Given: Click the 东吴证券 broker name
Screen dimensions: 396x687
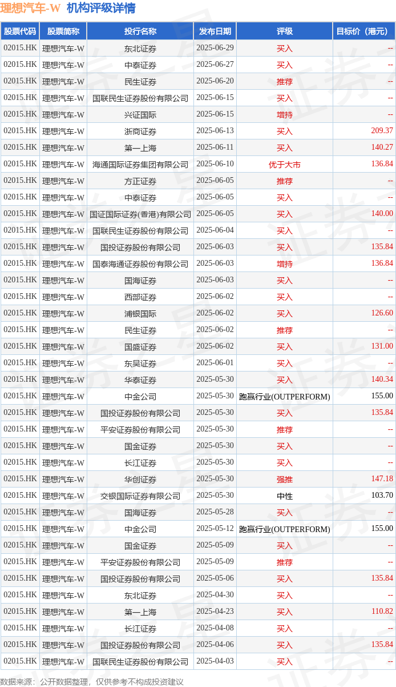Looking at the screenshot, I should point(140,363).
